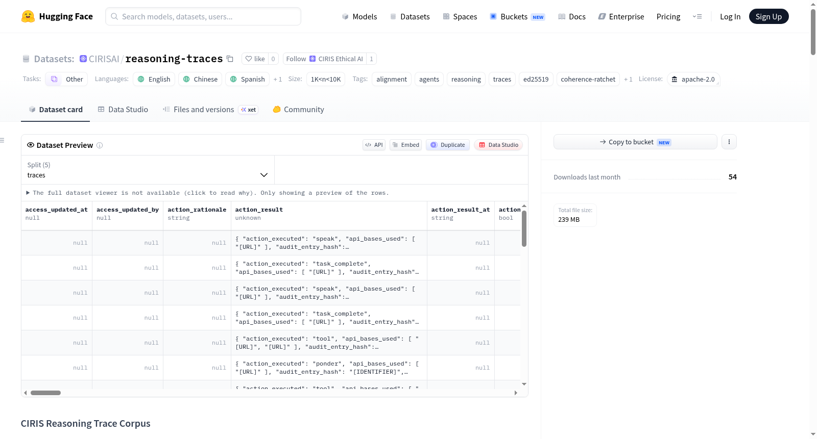
Task: Click the Log In link
Action: pos(730,16)
